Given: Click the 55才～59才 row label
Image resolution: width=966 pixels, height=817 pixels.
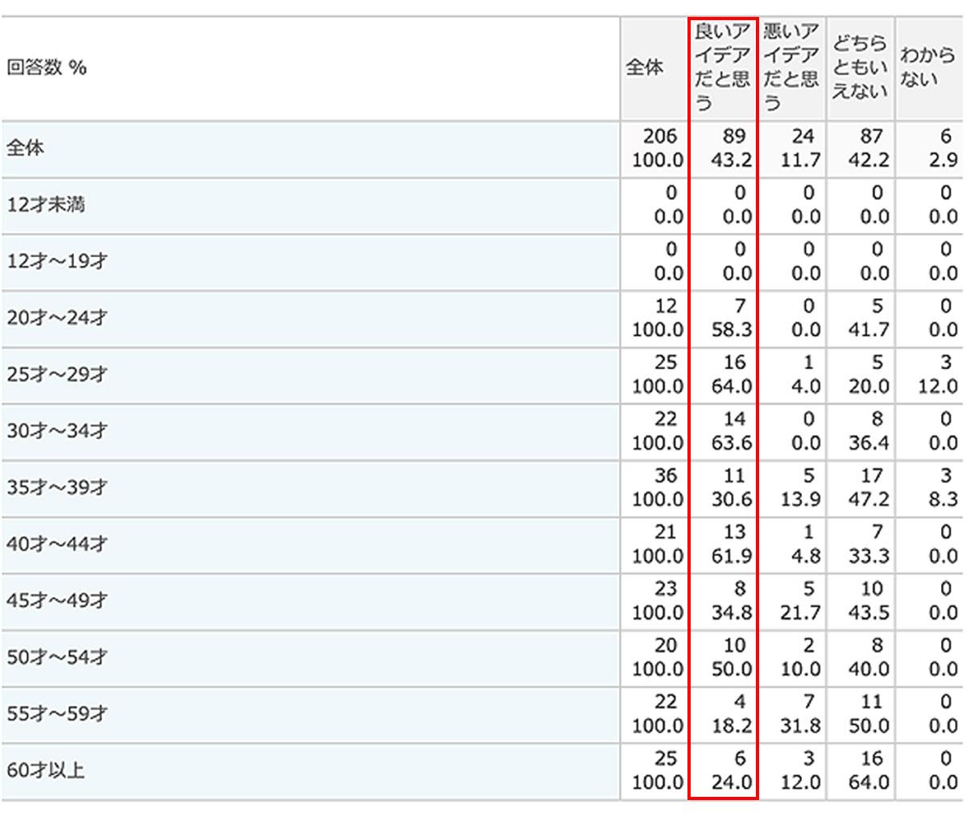Looking at the screenshot, I should [57, 715].
